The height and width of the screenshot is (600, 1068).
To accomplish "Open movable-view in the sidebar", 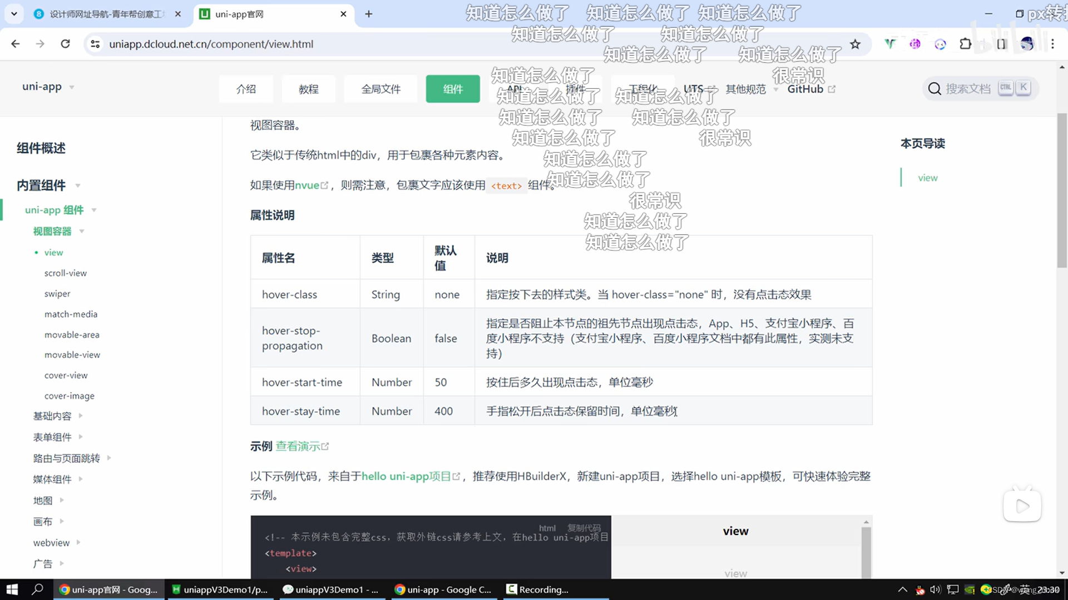I will (x=72, y=354).
